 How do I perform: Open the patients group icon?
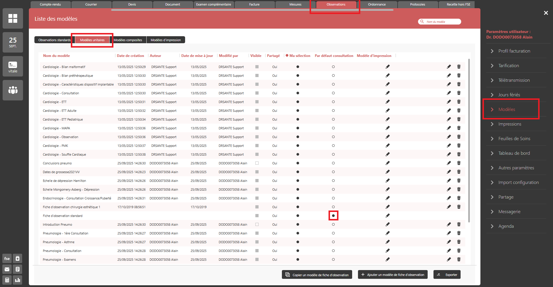(13, 90)
